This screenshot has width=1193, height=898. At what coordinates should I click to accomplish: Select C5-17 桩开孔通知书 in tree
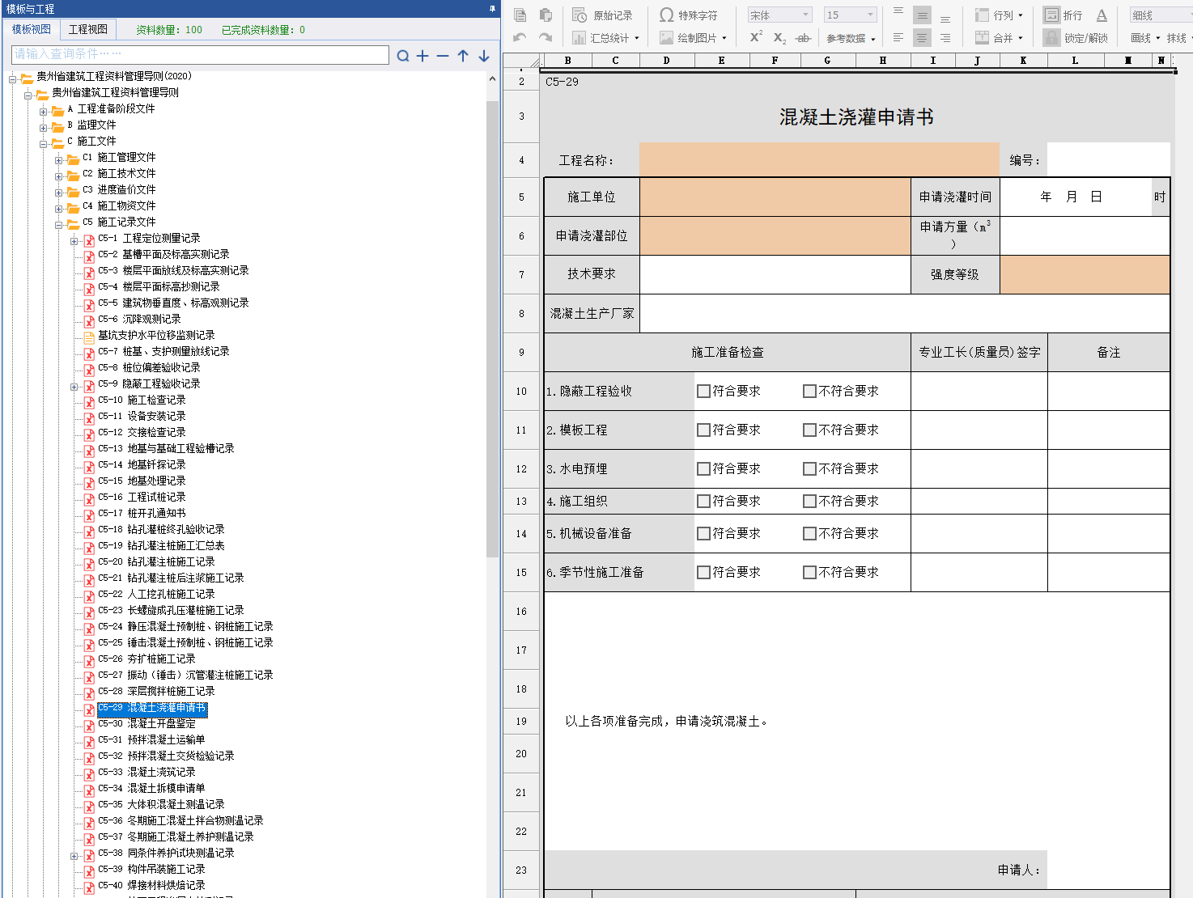point(142,513)
